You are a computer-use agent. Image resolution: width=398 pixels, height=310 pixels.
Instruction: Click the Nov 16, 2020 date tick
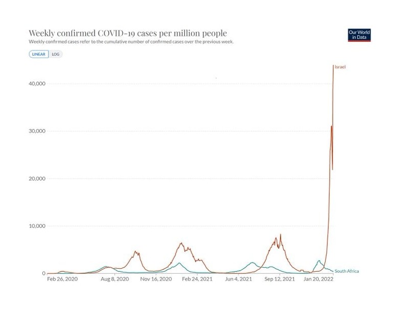[156, 279]
